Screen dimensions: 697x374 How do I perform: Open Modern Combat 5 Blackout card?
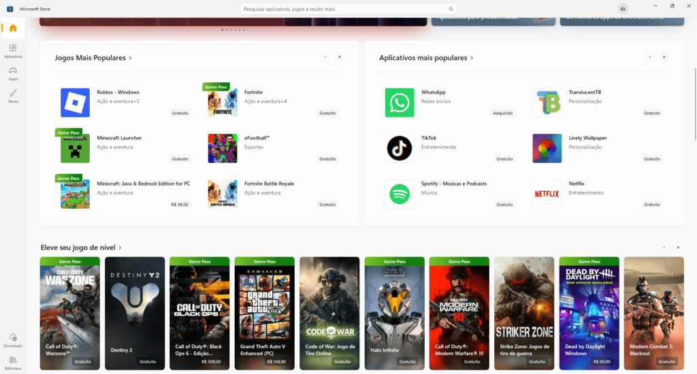[x=654, y=313]
